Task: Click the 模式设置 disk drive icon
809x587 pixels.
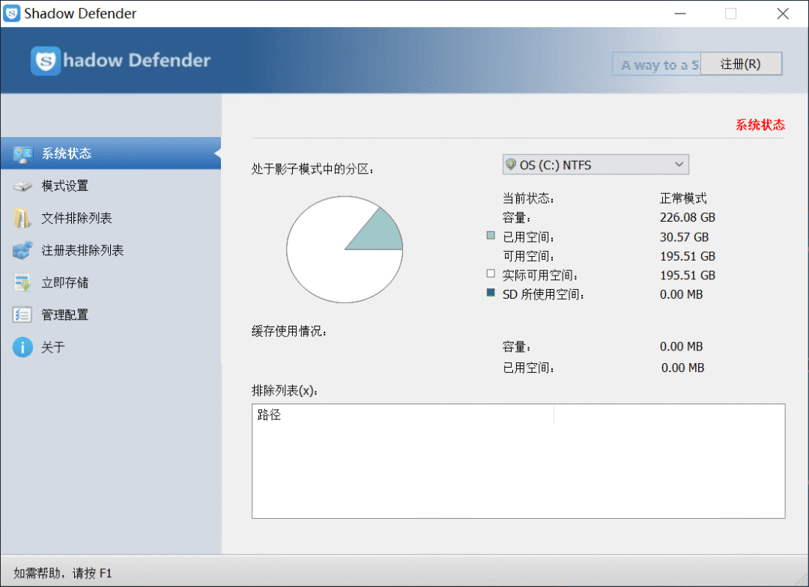Action: click(25, 186)
